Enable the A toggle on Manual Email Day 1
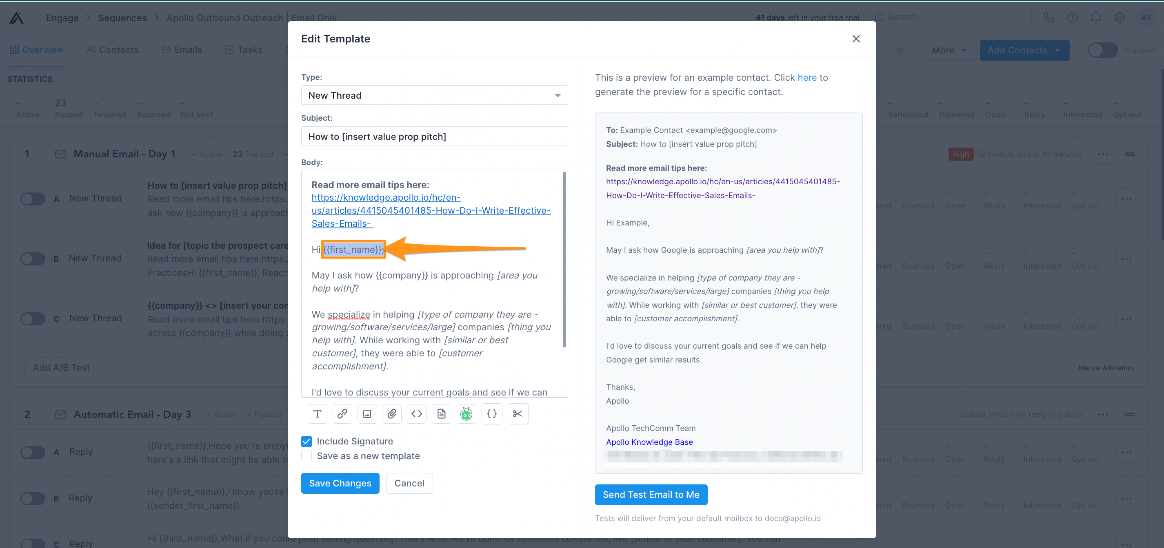The height and width of the screenshot is (548, 1164). [x=33, y=199]
